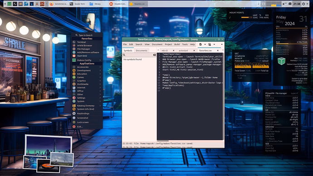313x176 pixels.
Task: Open Geany Tools menu
Action: [x=185, y=44]
